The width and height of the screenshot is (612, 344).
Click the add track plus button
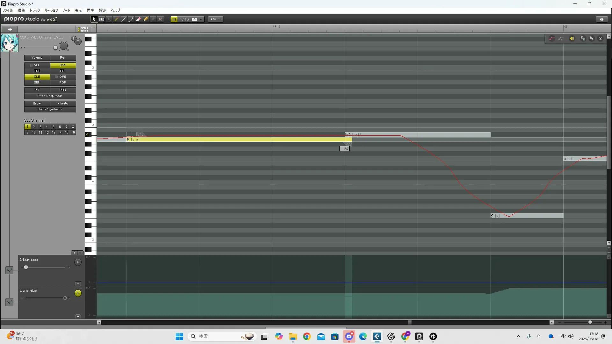click(x=10, y=29)
